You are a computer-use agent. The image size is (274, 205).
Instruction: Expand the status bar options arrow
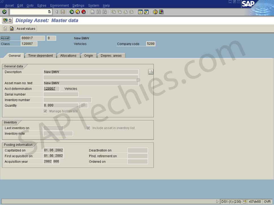pos(217,201)
